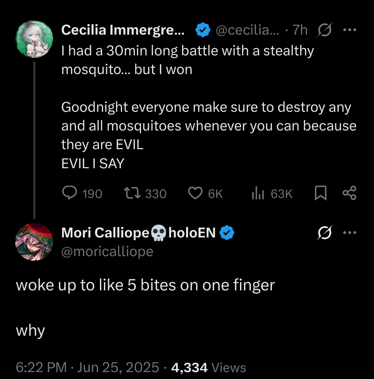Click Cecilia Immergre... display name
The image size is (374, 379).
[x=123, y=30]
